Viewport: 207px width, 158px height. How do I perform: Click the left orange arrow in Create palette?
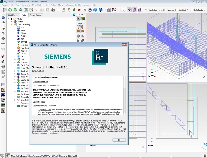[78, 31]
